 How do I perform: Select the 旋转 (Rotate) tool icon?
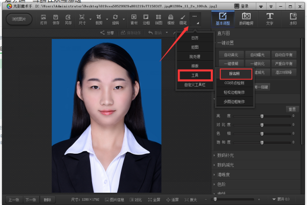click(x=116, y=19)
